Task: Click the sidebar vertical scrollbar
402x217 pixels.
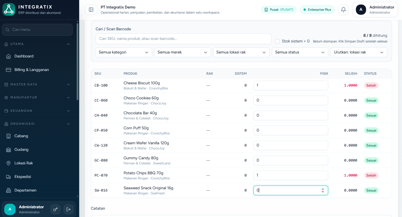Action: click(x=78, y=61)
